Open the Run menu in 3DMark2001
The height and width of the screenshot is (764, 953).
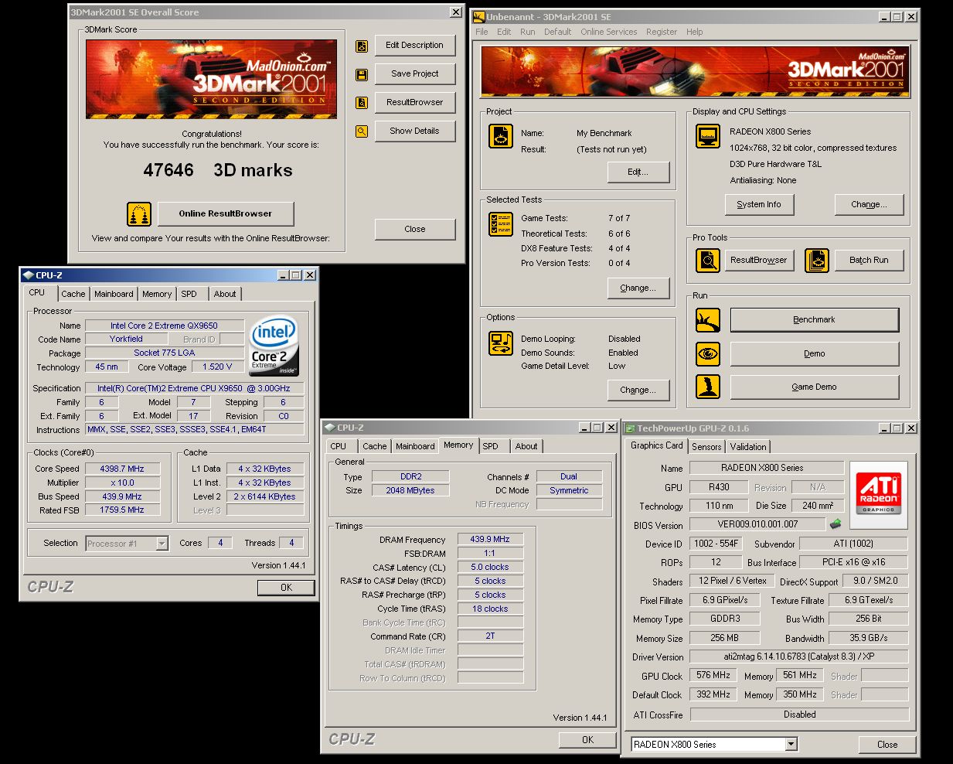tap(527, 32)
